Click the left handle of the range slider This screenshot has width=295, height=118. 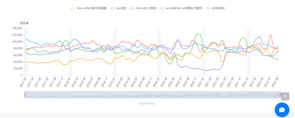pyautogui.click(x=25, y=95)
